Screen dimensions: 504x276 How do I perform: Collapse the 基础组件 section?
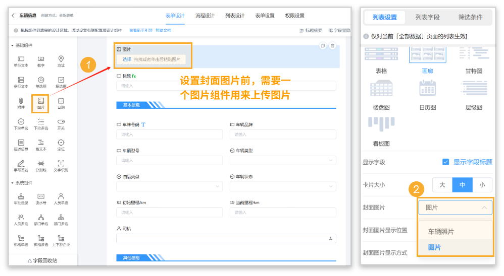coord(13,45)
